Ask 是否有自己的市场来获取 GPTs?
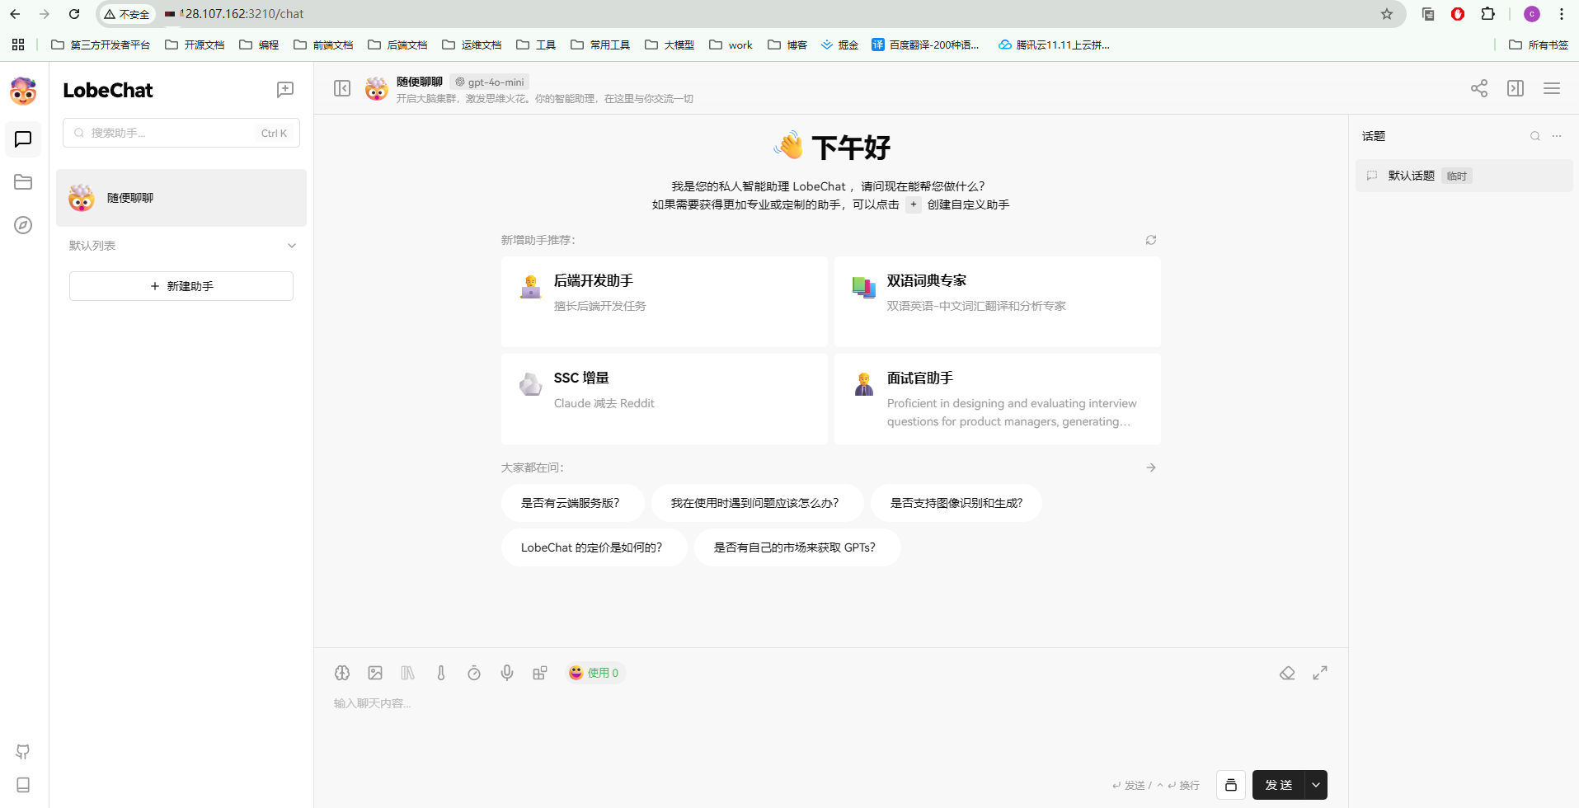This screenshot has height=808, width=1579. point(797,547)
